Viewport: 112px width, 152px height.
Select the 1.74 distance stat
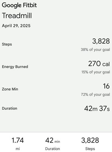pos(18,140)
